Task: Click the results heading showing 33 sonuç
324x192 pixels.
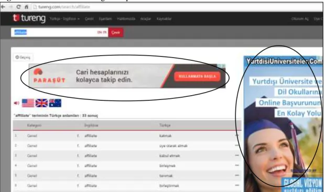Action: [56, 116]
